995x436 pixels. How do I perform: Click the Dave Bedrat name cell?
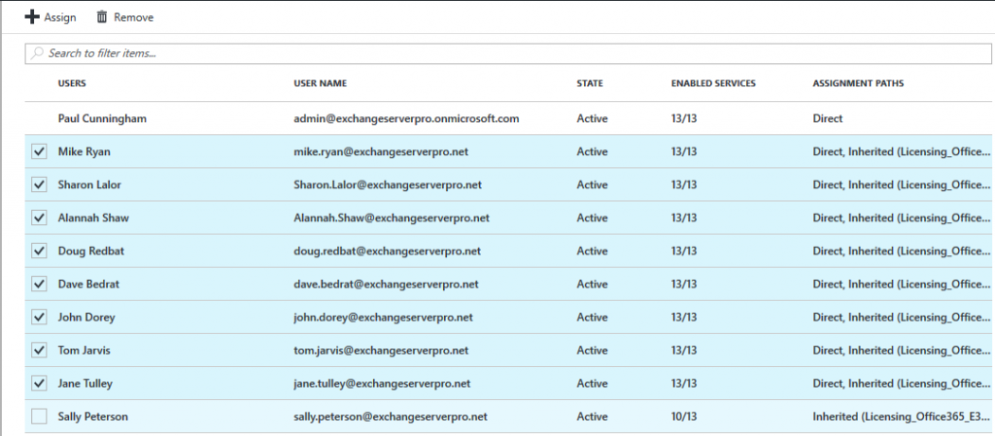point(88,284)
